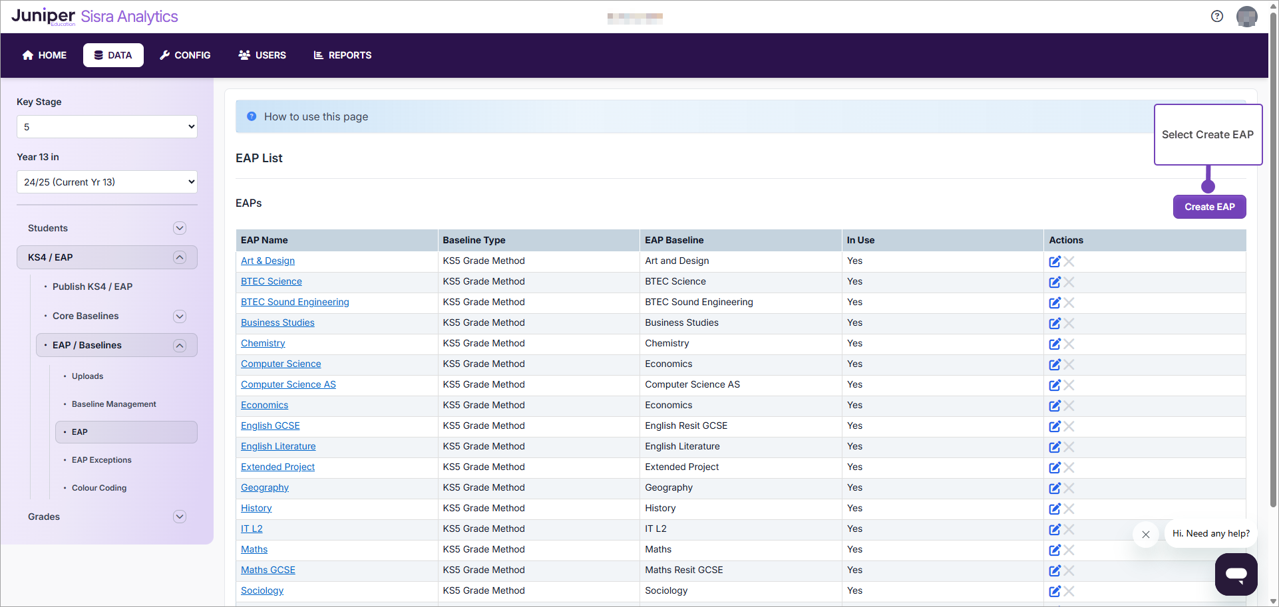1279x607 pixels.
Task: Dismiss the 'Need any help?' chat prompt
Action: [x=1145, y=534]
